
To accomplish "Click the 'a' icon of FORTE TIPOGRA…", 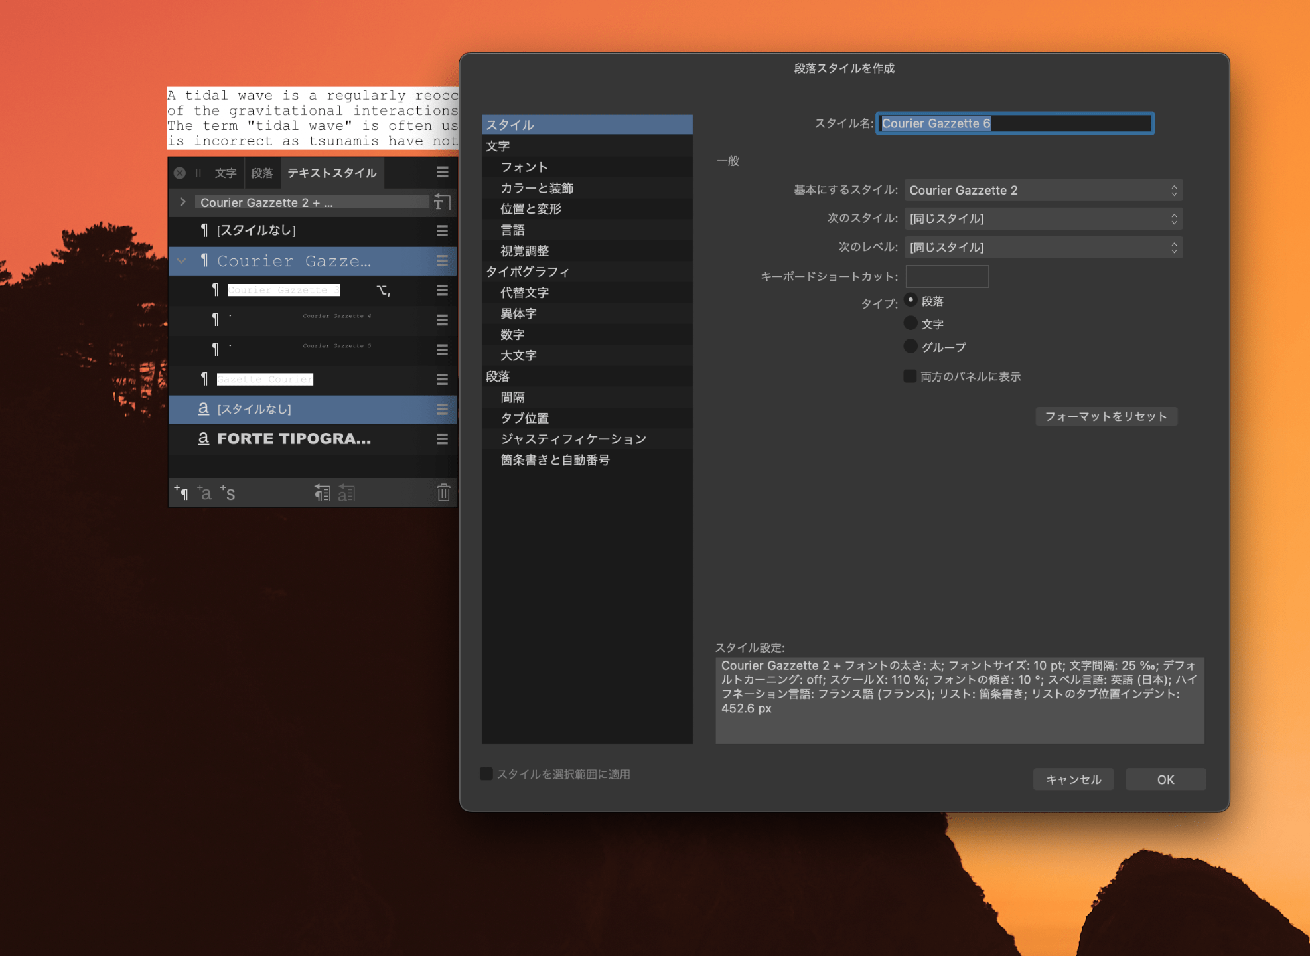I will 204,438.
